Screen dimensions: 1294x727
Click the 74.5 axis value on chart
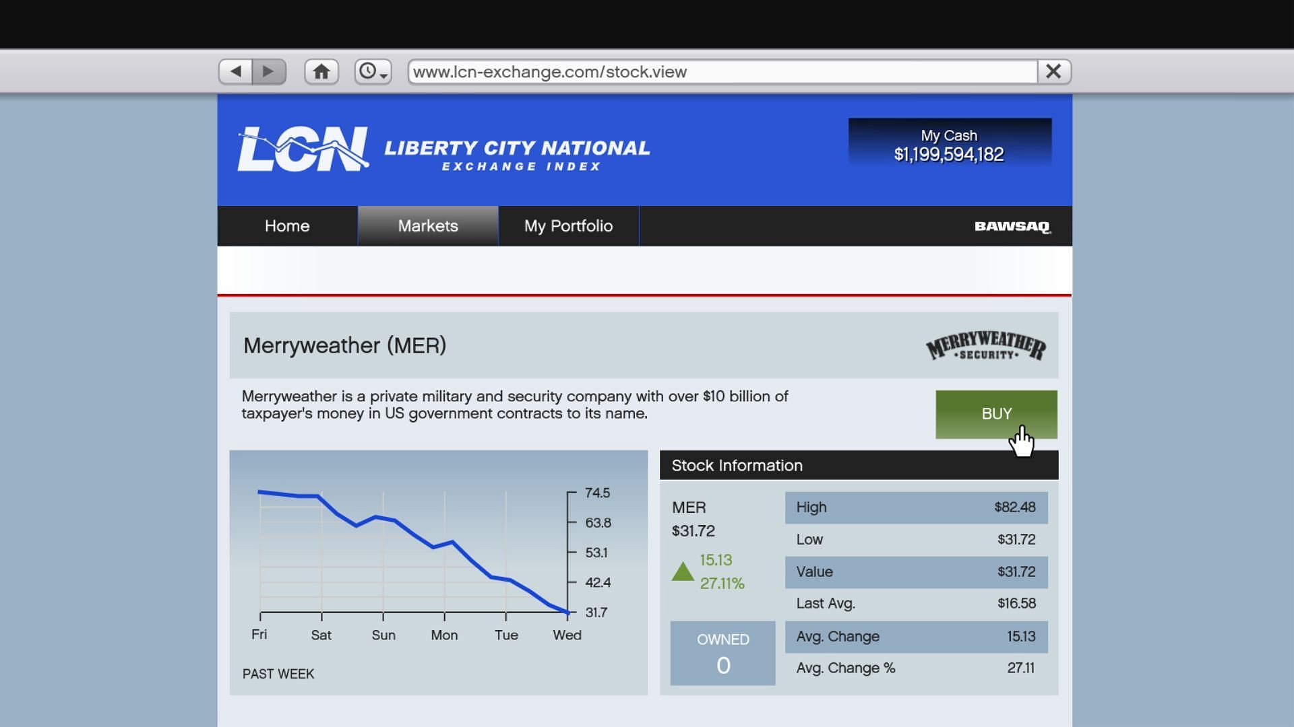597,493
